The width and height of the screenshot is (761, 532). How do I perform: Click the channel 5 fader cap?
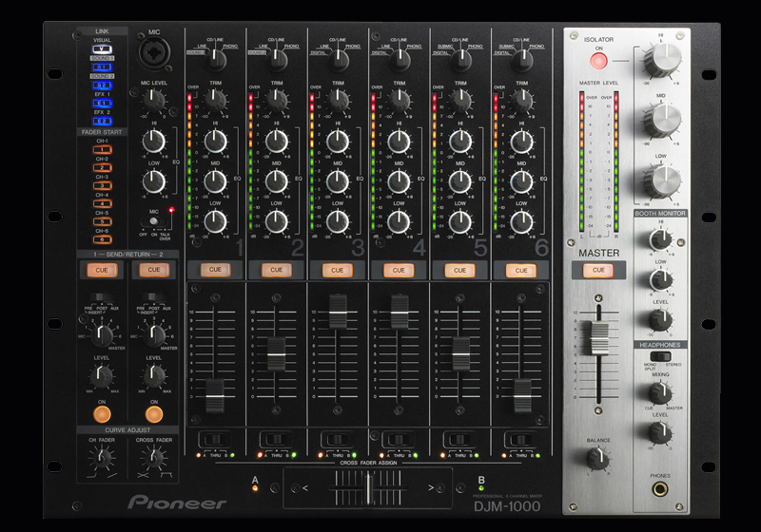[460, 354]
